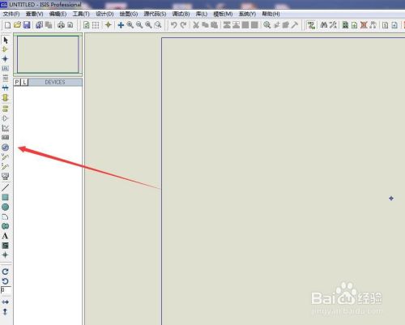This screenshot has width=405, height=325.
Task: Click the Center At Cursor blue cross icon
Action: [x=121, y=25]
